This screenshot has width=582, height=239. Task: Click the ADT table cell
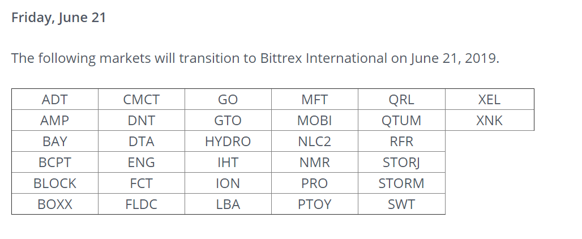[55, 100]
